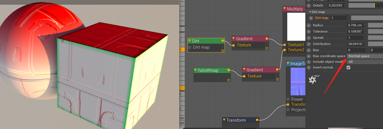This screenshot has width=383, height=129.
Task: Toggle the Tolerance animation circle
Action: [308, 31]
